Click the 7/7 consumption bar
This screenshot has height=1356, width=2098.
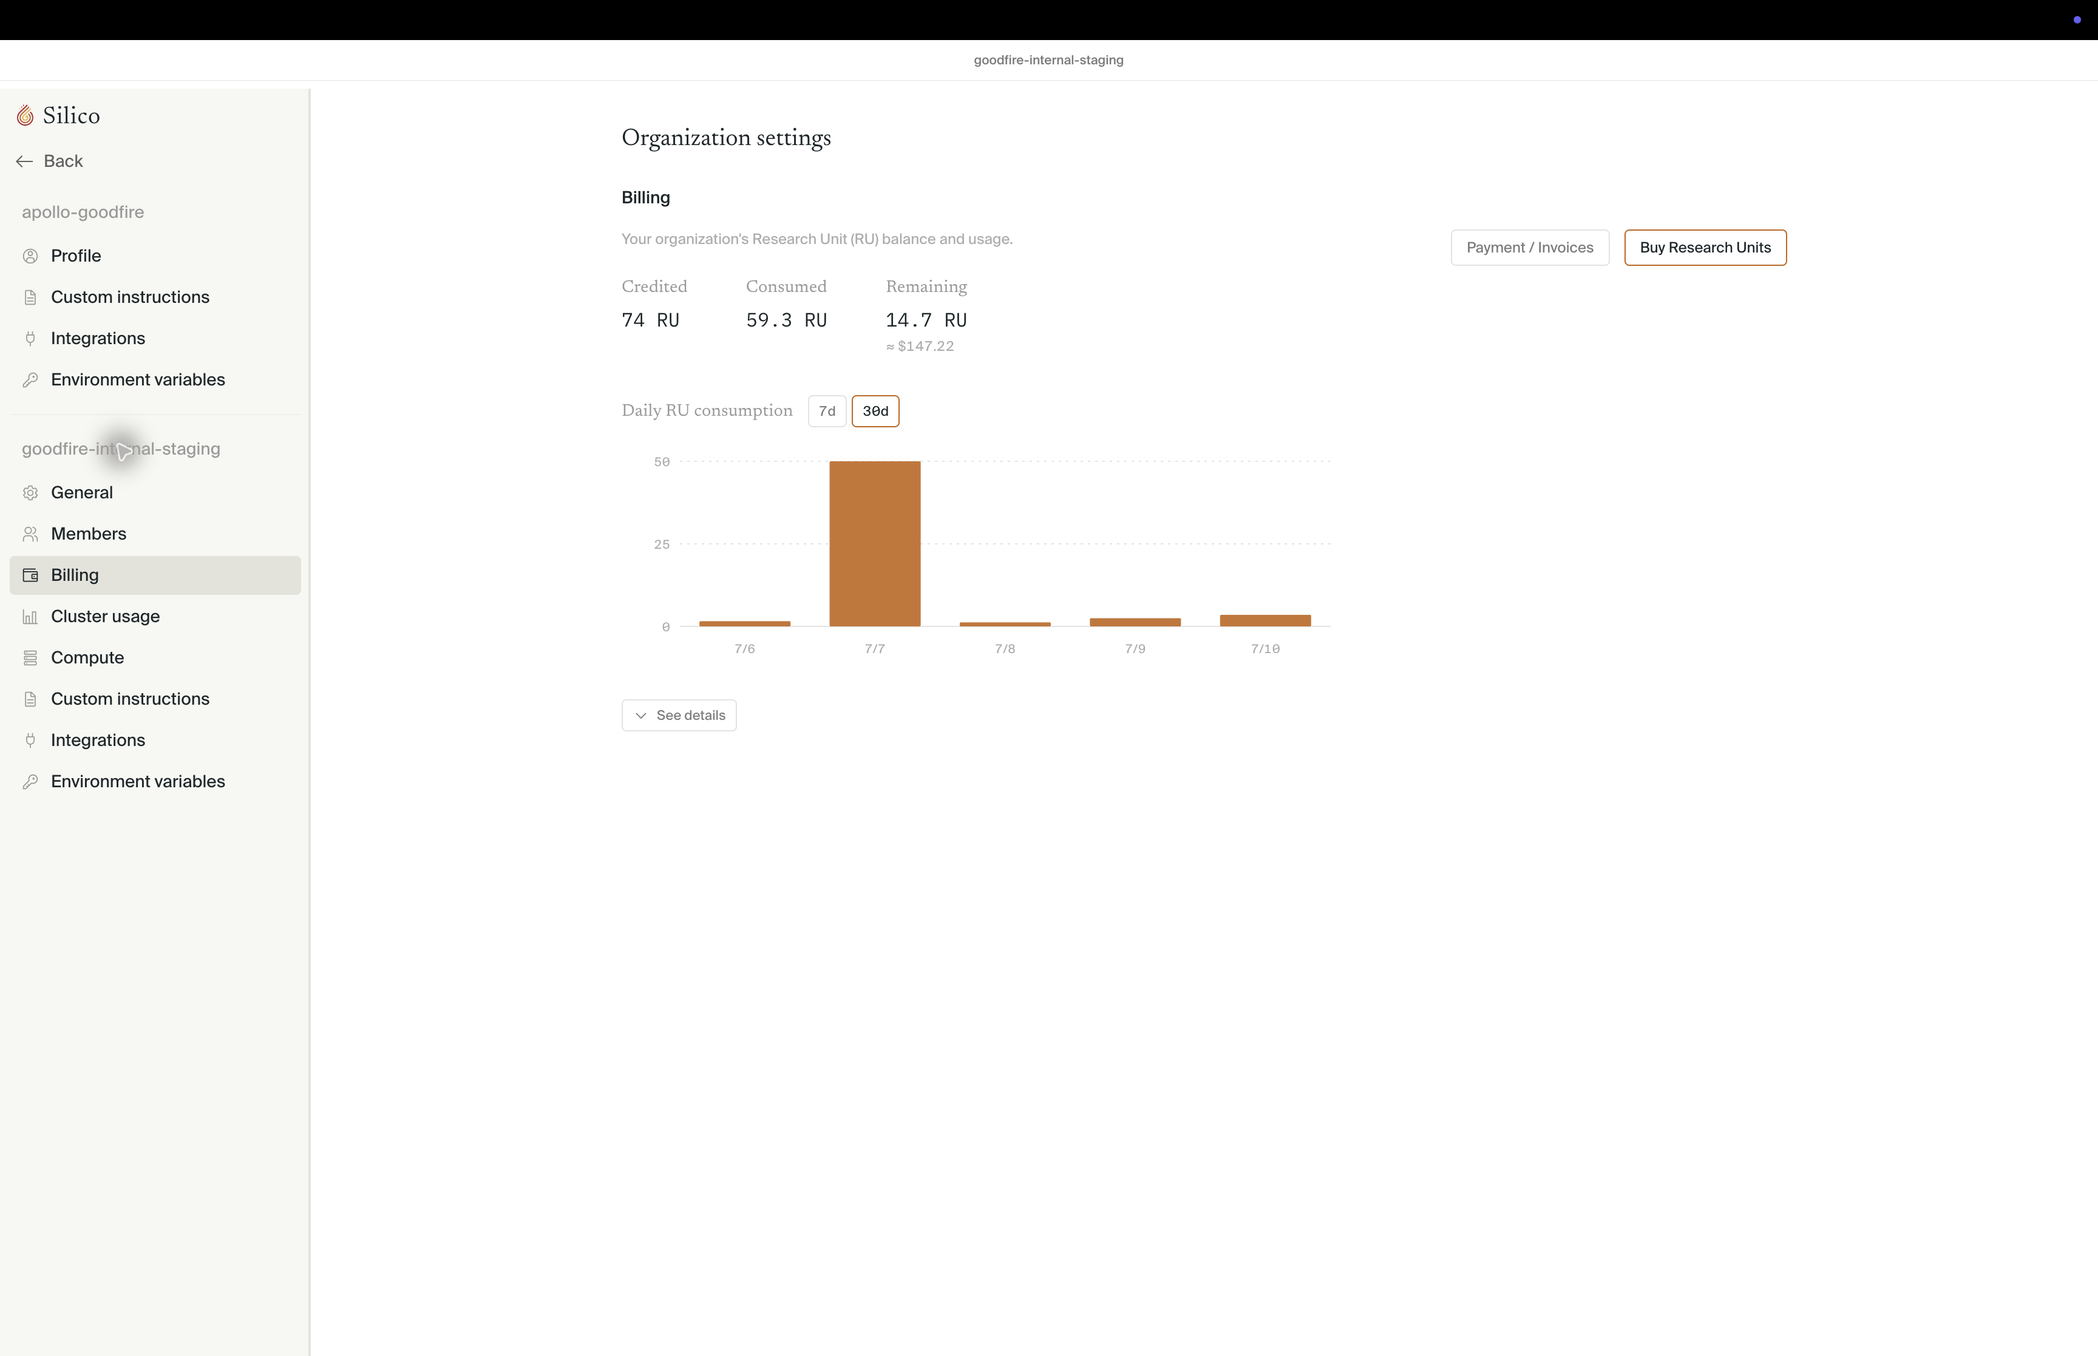point(874,544)
